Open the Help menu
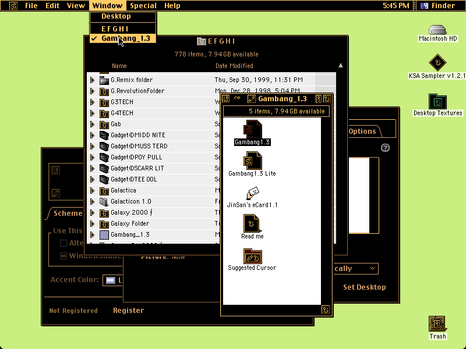Image resolution: width=466 pixels, height=349 pixels. click(172, 6)
